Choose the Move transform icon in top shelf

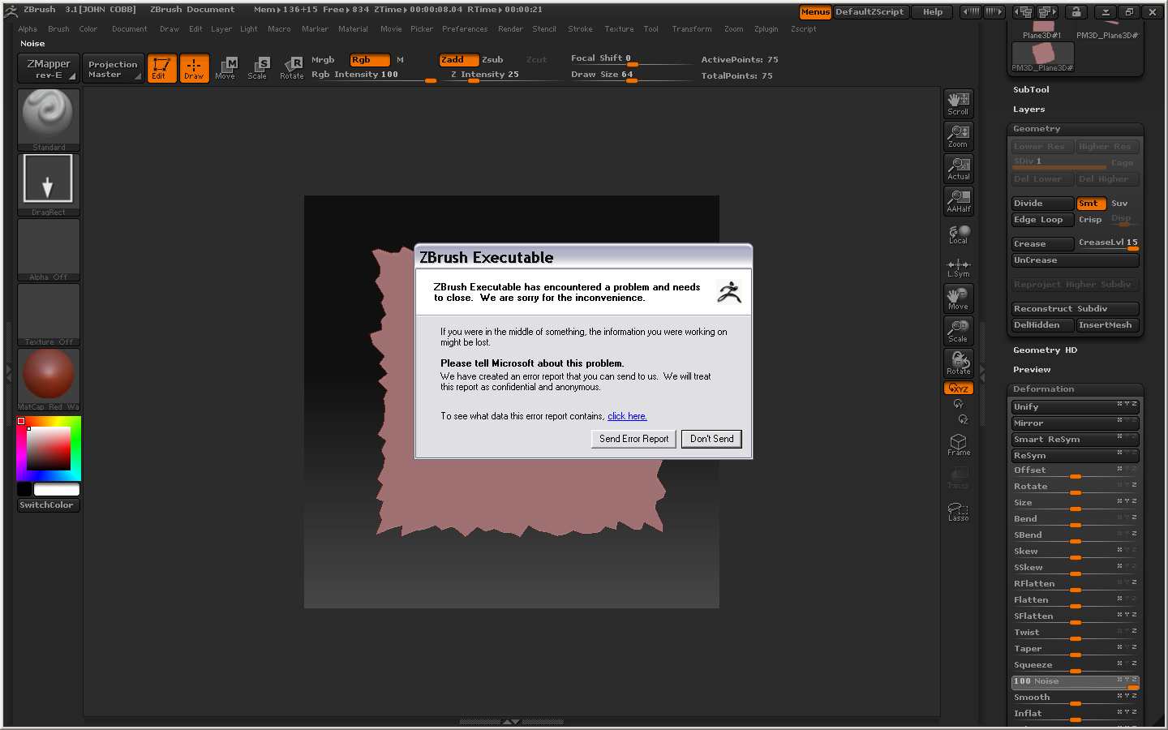point(225,68)
